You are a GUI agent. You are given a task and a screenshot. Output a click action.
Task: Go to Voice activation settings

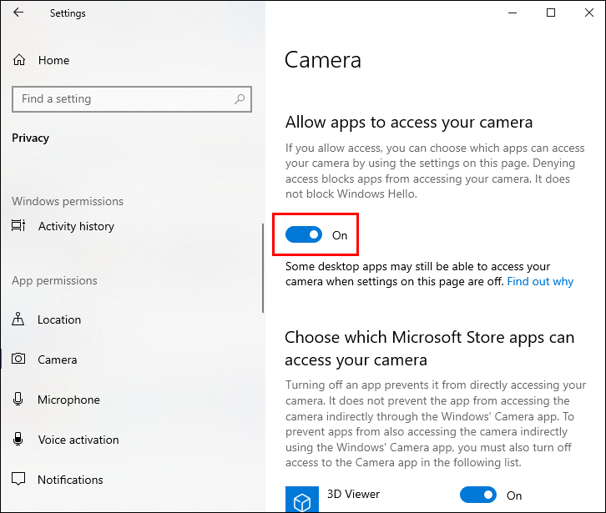coord(78,440)
